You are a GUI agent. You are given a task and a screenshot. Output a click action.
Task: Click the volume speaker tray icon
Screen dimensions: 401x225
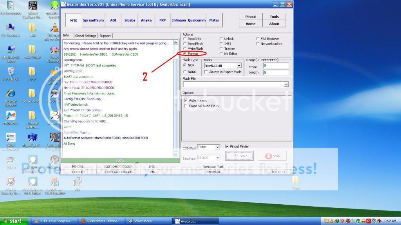coord(353,221)
